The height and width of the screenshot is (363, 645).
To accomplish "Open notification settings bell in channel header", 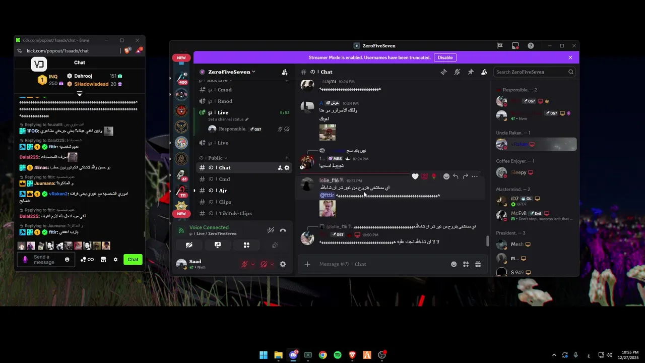I will tap(457, 72).
